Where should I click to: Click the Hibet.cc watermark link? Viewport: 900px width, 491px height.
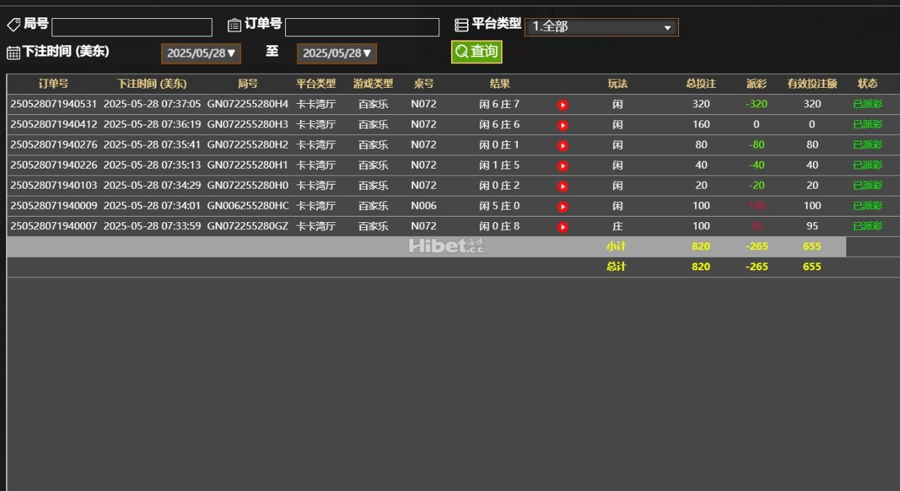pos(448,245)
